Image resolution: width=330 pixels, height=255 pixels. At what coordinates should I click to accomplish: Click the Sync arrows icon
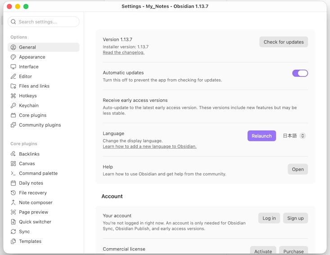point(13,232)
